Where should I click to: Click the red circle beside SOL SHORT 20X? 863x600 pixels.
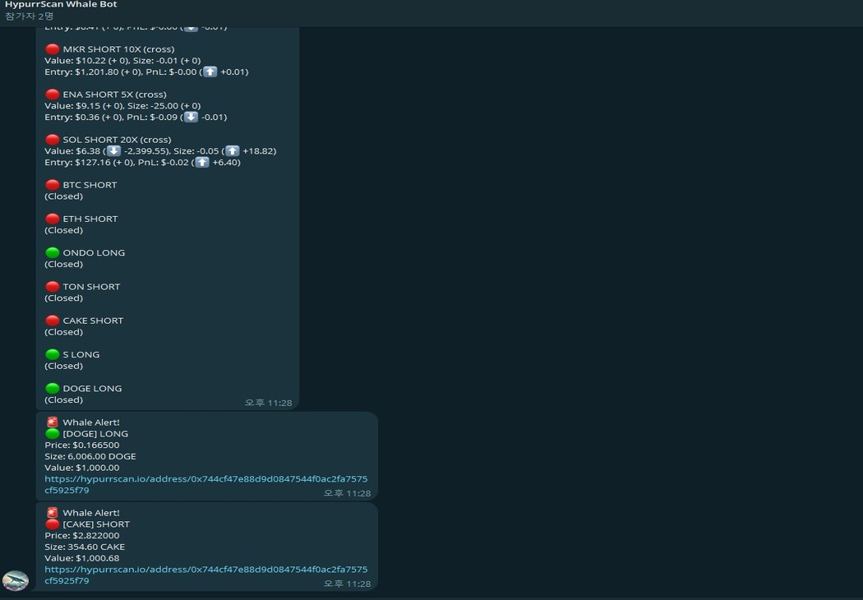point(53,140)
